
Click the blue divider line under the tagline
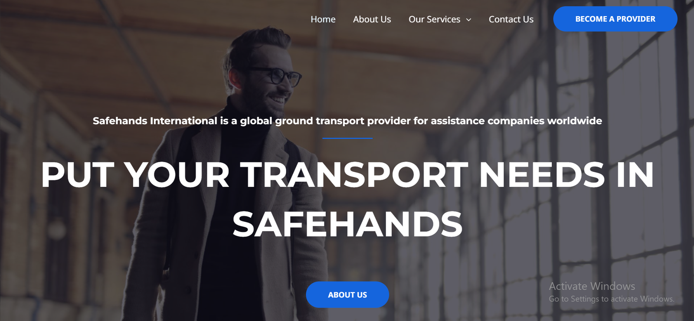click(347, 138)
